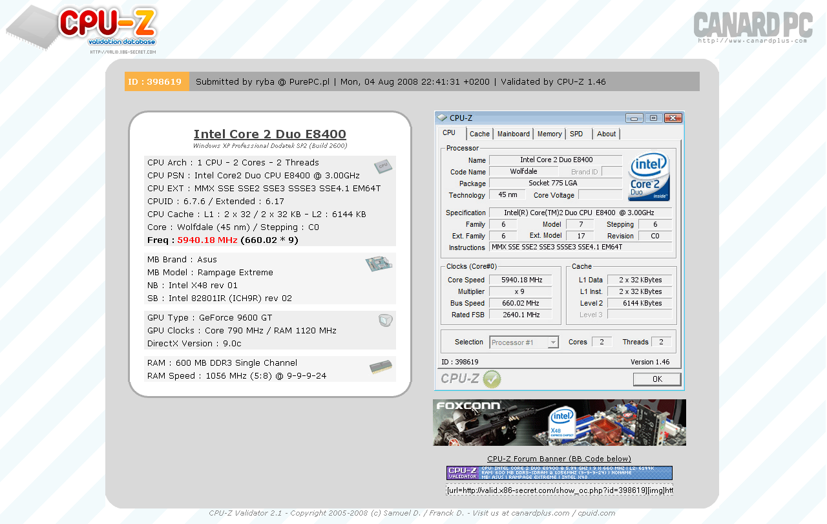Switch to the SPD tab

point(576,134)
